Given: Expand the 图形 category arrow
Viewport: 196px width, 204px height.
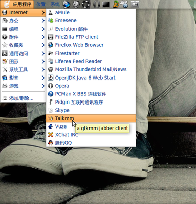Looking at the screenshot, I should [43, 61].
